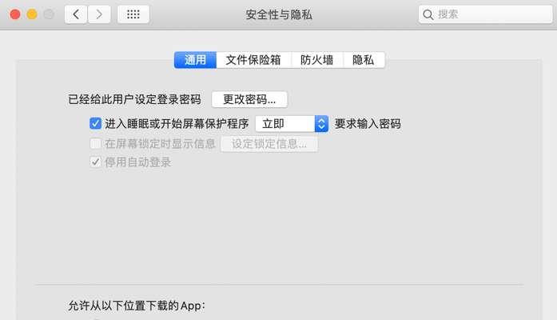This screenshot has height=320, width=557.
Task: Switch to the 隐私 tab
Action: [364, 60]
